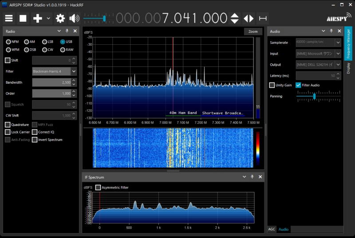Click waterfall contrast color gradient bar
The image size is (355, 238).
(258, 148)
